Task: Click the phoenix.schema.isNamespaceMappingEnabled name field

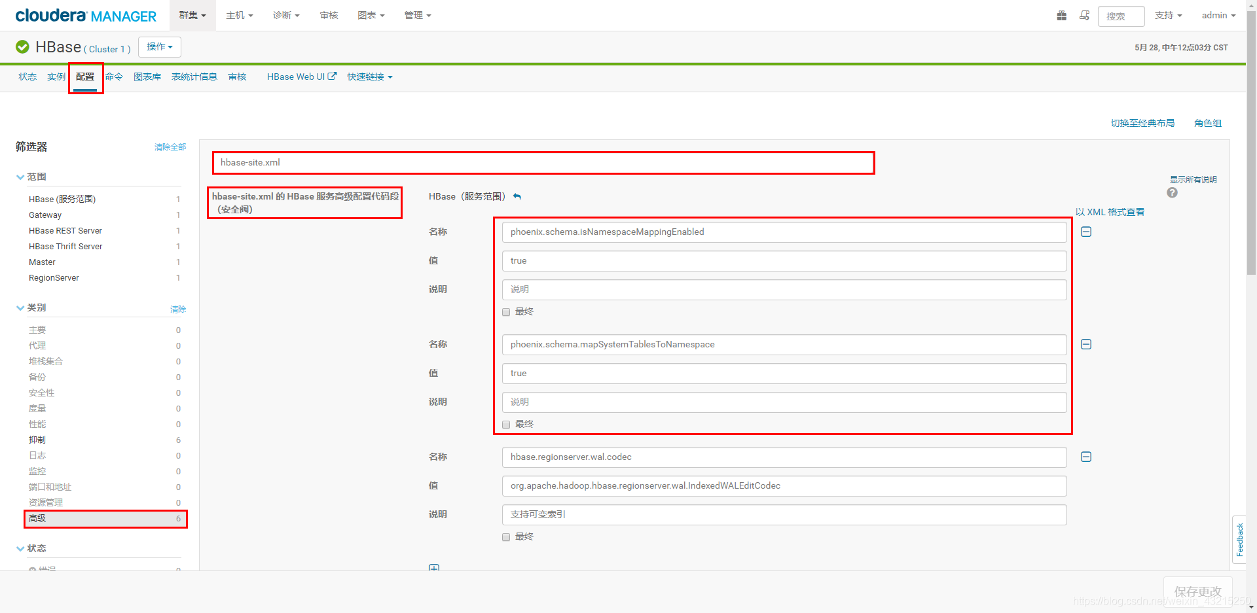Action: click(x=784, y=232)
